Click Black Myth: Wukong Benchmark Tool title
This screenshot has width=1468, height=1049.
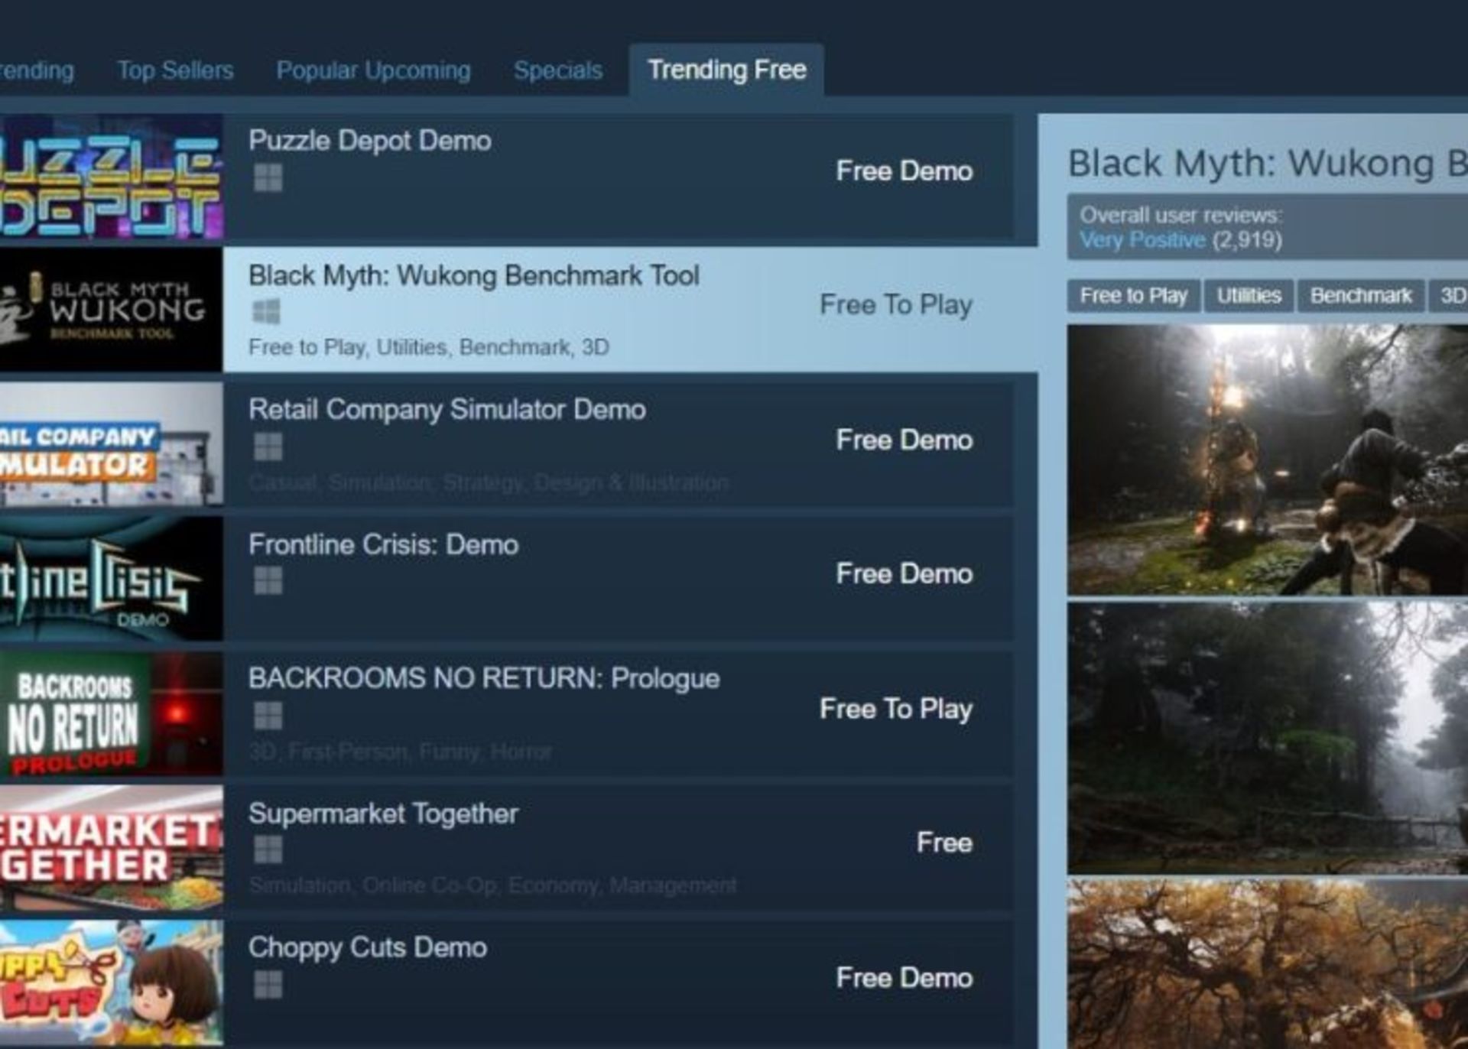click(474, 276)
